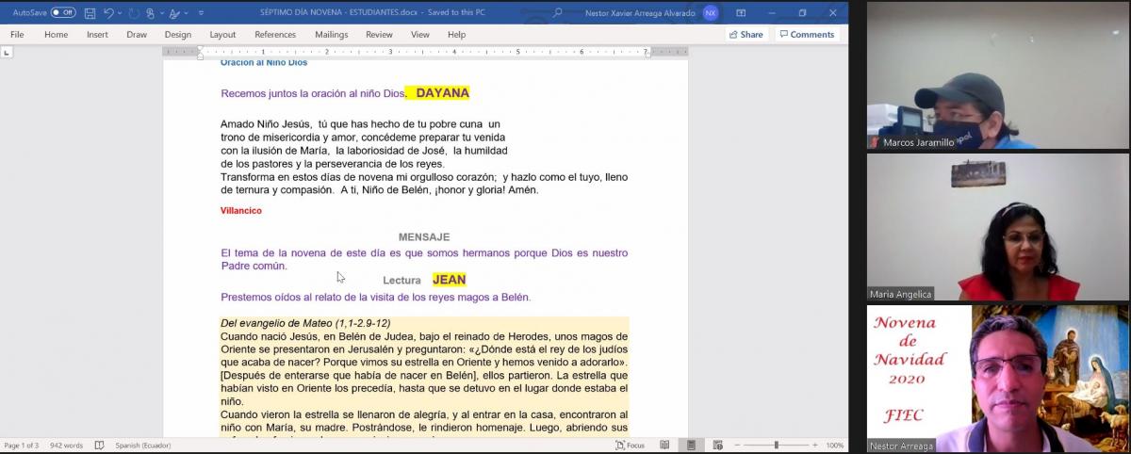Open Ribbon Display Options icon

tap(740, 13)
